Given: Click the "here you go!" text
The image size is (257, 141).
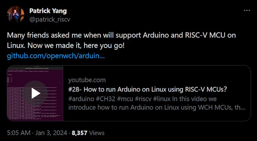Looking at the screenshot, I should pyautogui.click(x=104, y=46).
